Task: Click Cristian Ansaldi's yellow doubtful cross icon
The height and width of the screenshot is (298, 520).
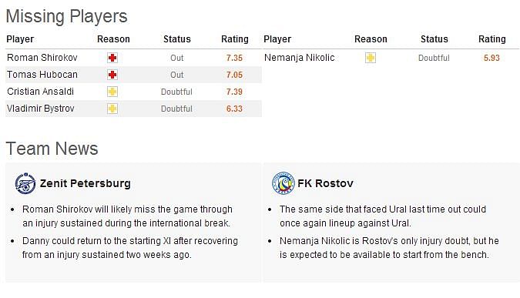Action: (112, 92)
